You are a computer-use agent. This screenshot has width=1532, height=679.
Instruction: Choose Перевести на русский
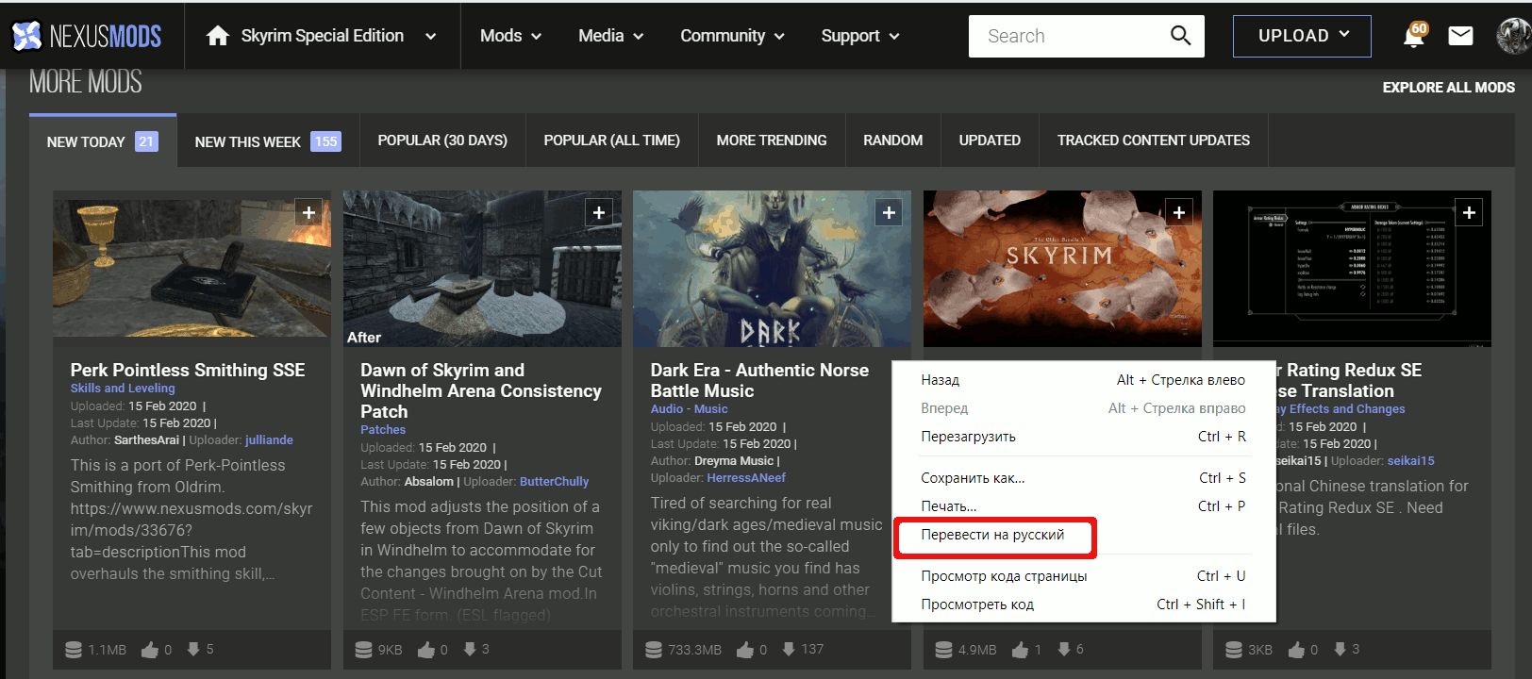click(x=994, y=536)
